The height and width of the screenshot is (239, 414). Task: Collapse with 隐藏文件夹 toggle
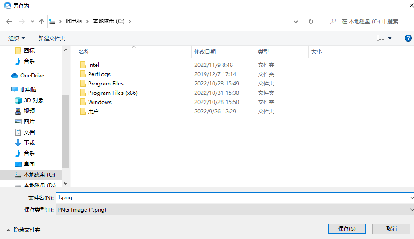23,230
